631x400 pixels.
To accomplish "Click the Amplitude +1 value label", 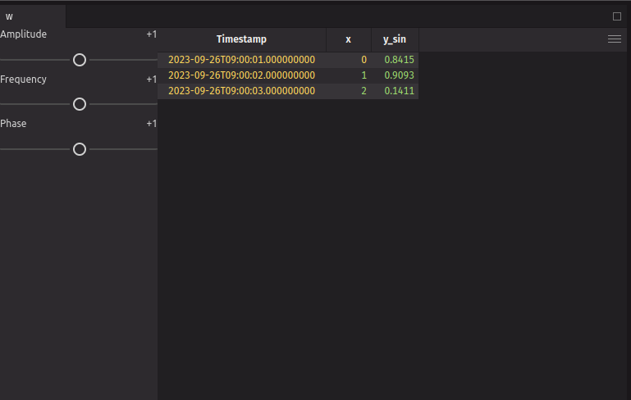I will [151, 34].
